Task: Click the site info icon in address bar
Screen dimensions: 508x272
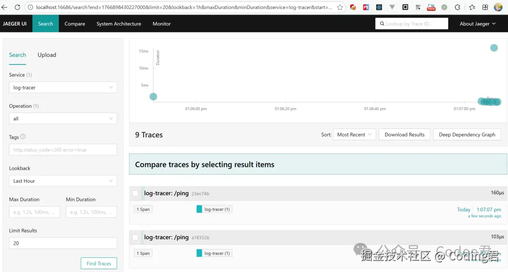Action: pos(30,7)
